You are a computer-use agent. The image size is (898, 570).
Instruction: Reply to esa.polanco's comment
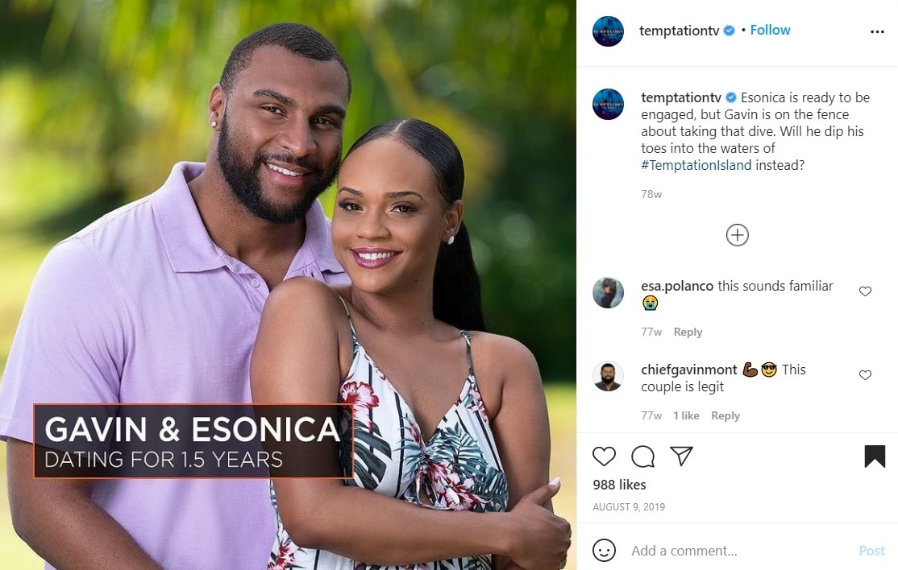[688, 332]
